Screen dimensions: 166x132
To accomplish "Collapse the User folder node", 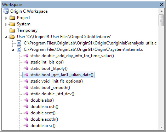I will (x=6, y=37).
